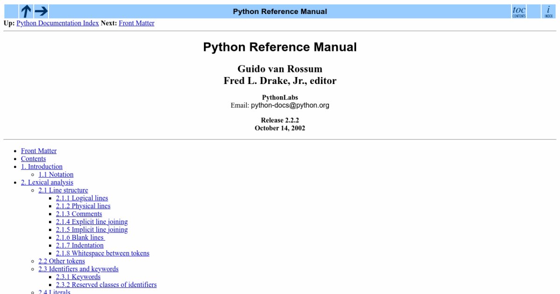Open the Python Documentation Index link
This screenshot has width=560, height=294.
click(x=57, y=23)
